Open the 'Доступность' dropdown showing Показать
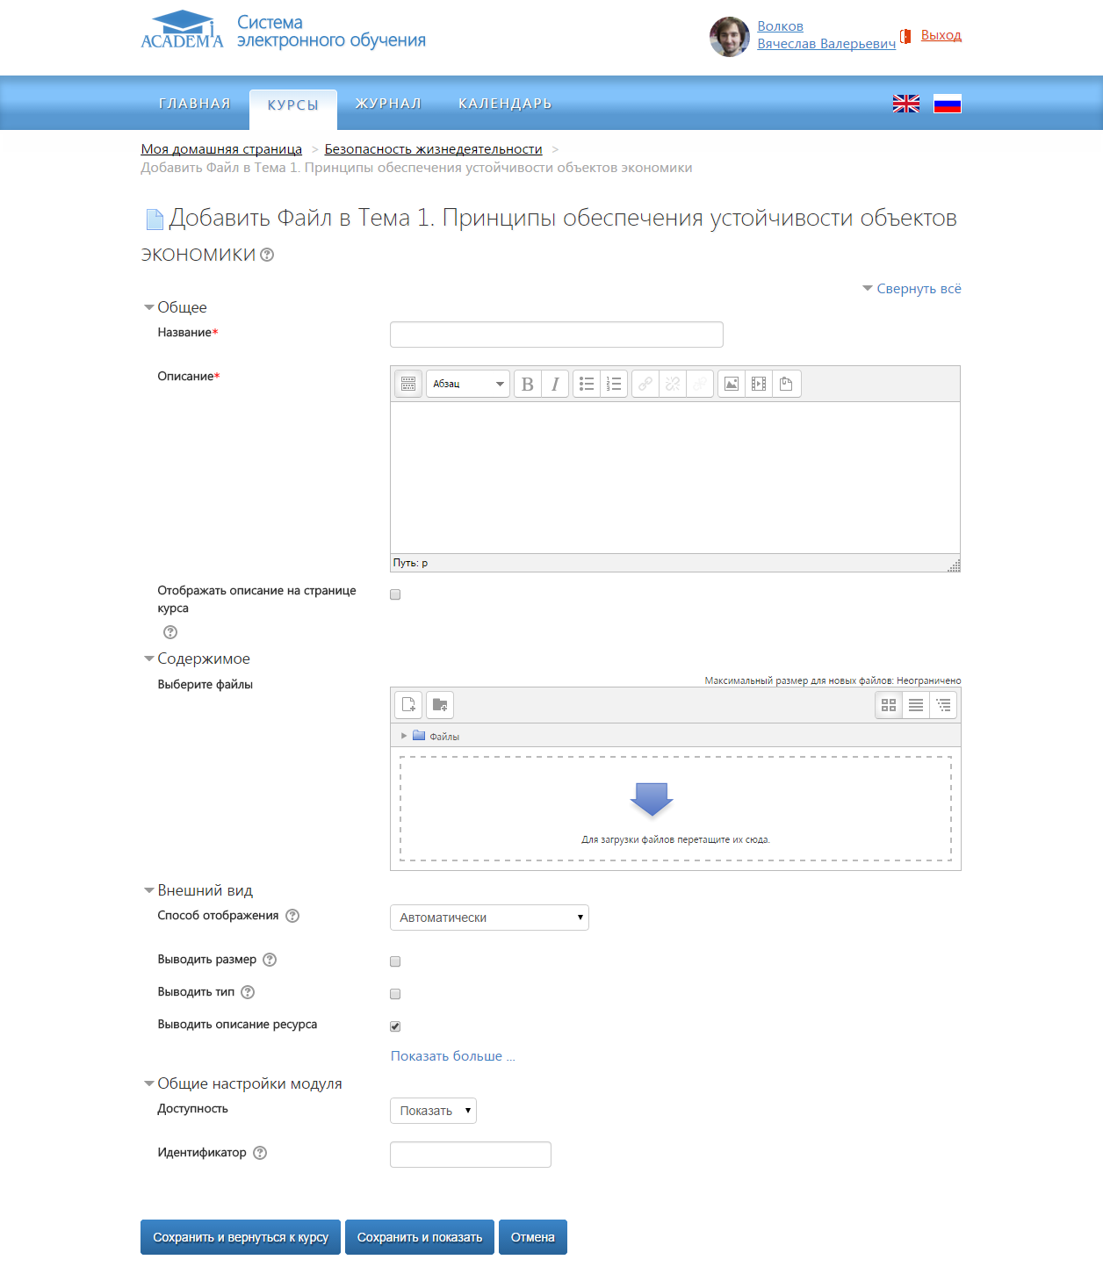The width and height of the screenshot is (1103, 1274). [433, 1111]
